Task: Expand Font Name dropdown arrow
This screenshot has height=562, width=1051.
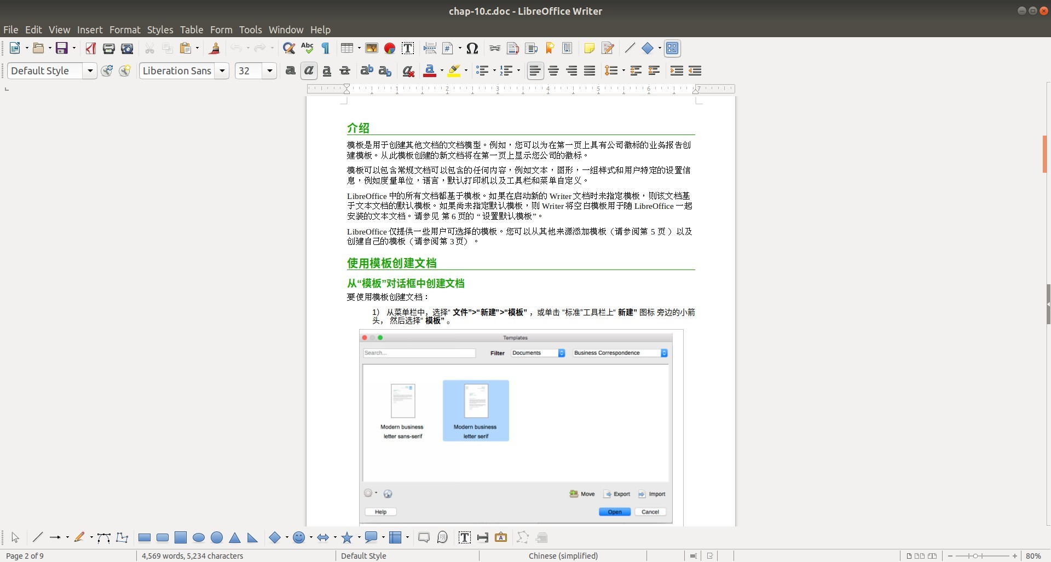Action: pos(222,71)
